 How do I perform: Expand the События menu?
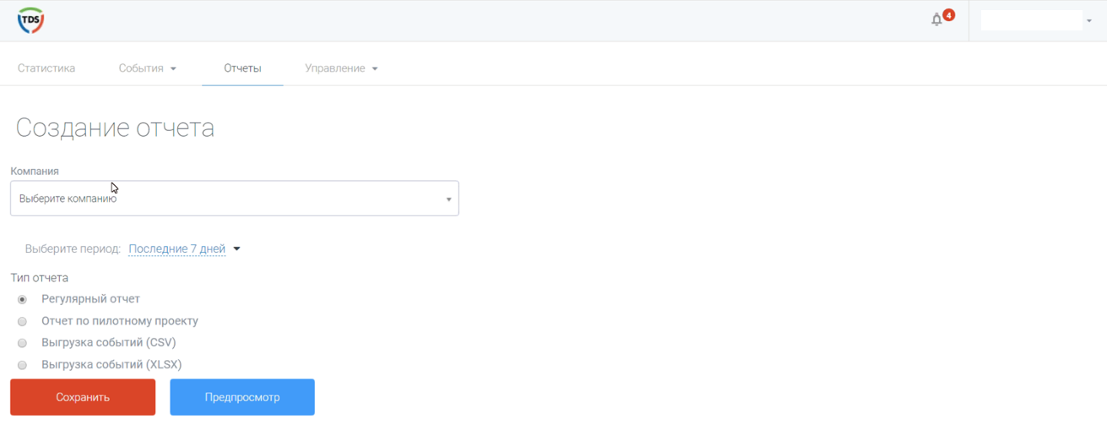pyautogui.click(x=147, y=68)
